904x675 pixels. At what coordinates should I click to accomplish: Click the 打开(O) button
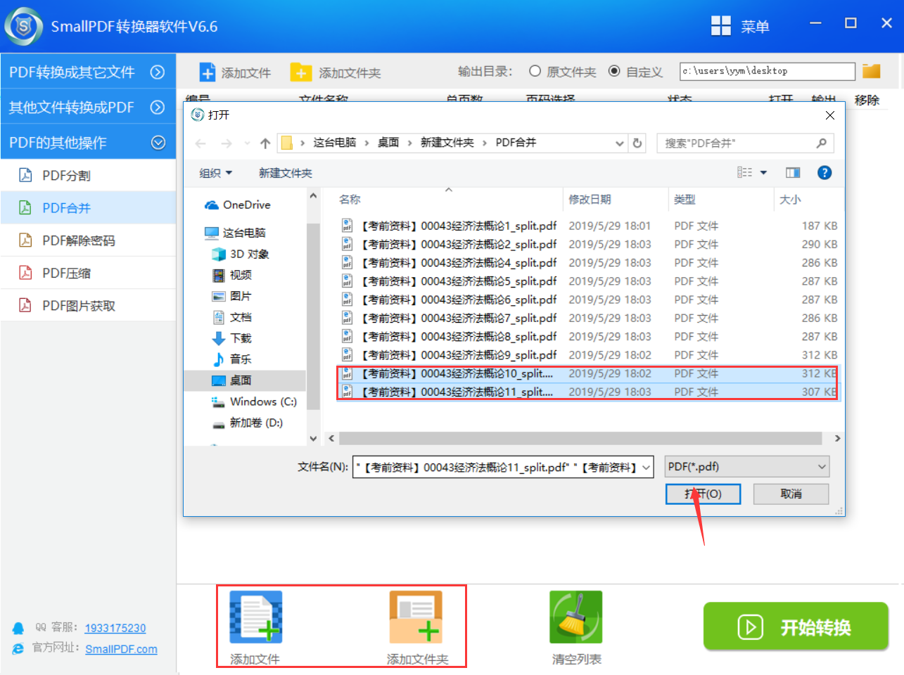coord(704,494)
